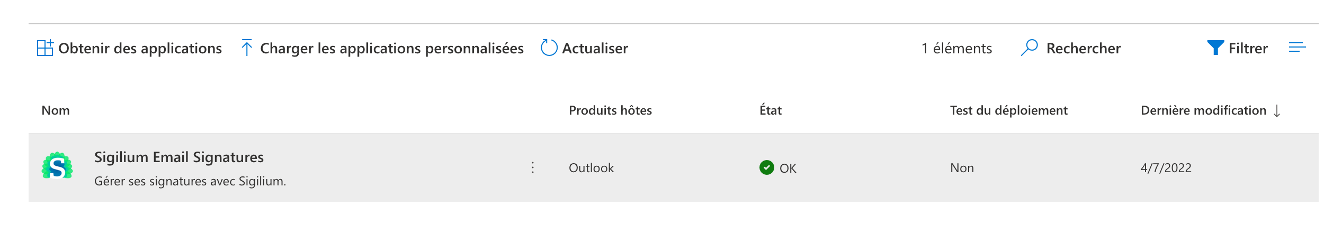Click the Filtrer funnel icon
This screenshot has height=225, width=1342.
pos(1215,48)
